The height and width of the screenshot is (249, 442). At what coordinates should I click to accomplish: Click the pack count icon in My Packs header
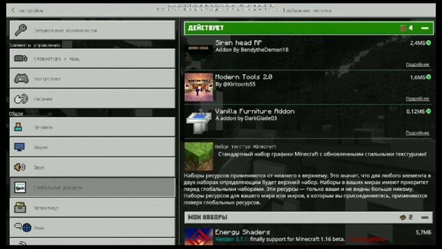(403, 217)
